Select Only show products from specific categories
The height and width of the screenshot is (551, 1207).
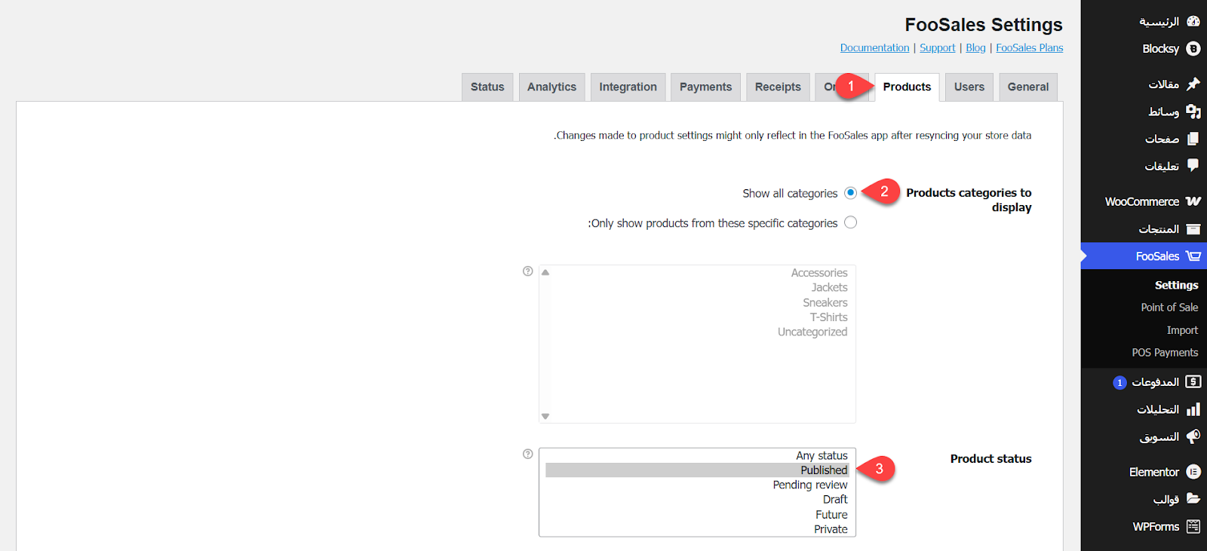click(x=850, y=222)
